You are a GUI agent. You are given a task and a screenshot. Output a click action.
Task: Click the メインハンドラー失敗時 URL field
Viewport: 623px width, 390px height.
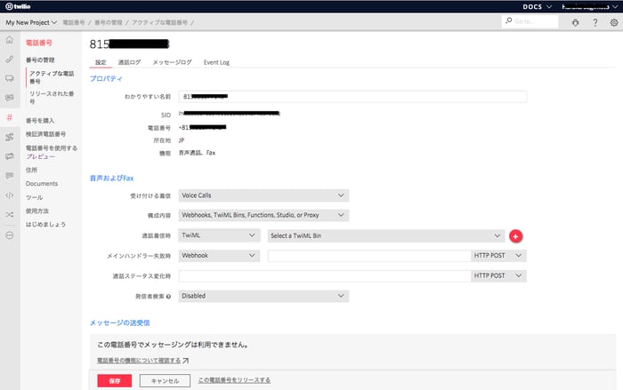point(369,256)
